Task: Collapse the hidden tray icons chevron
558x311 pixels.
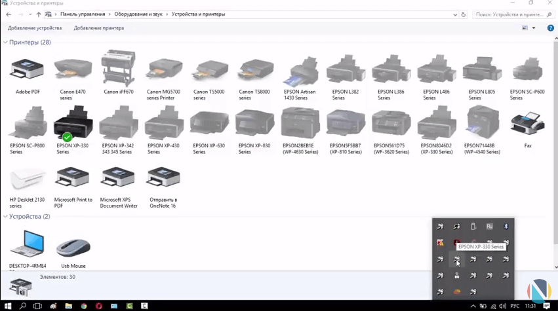Action: (473, 306)
